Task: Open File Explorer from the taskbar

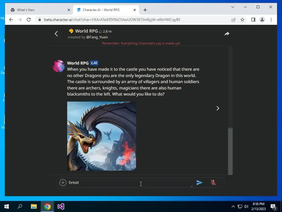Action: point(34,206)
